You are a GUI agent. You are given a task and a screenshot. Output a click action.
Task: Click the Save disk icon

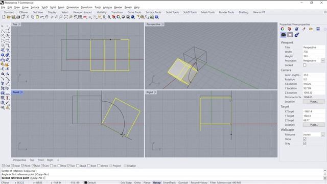click(x=13, y=17)
